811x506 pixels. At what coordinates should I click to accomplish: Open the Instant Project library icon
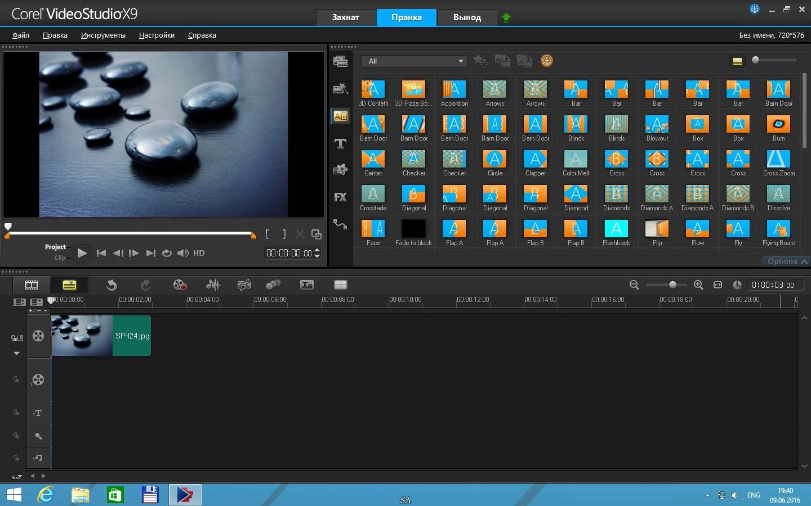(x=340, y=88)
